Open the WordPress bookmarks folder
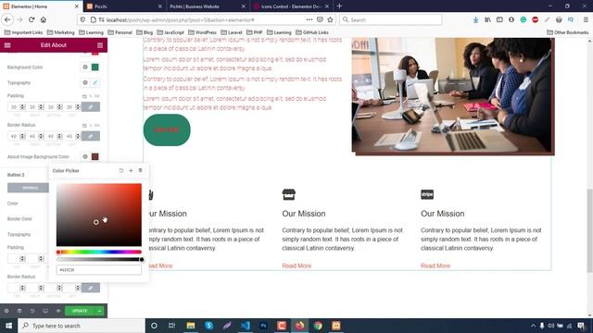The height and width of the screenshot is (333, 593). coord(202,32)
